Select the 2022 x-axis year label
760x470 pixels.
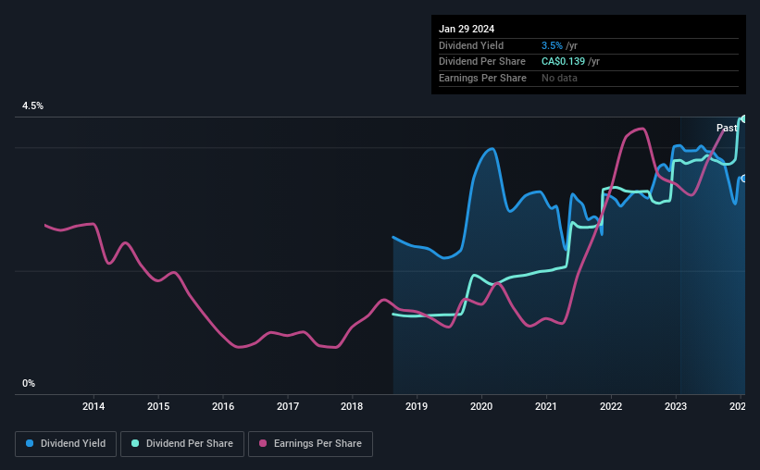click(x=611, y=406)
